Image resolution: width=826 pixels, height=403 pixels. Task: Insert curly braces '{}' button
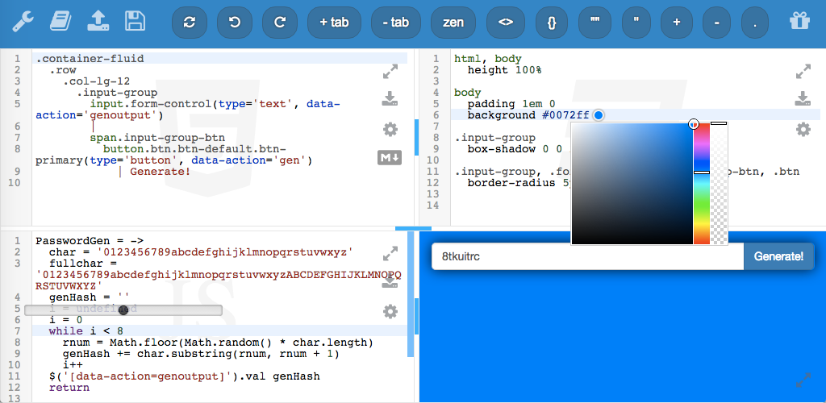(x=552, y=22)
